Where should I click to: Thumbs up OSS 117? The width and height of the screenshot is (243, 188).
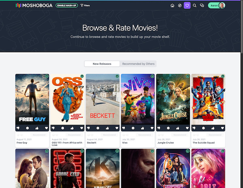(72, 128)
